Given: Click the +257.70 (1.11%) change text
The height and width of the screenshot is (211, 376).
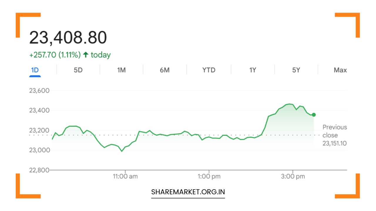Looking at the screenshot, I should point(55,55).
